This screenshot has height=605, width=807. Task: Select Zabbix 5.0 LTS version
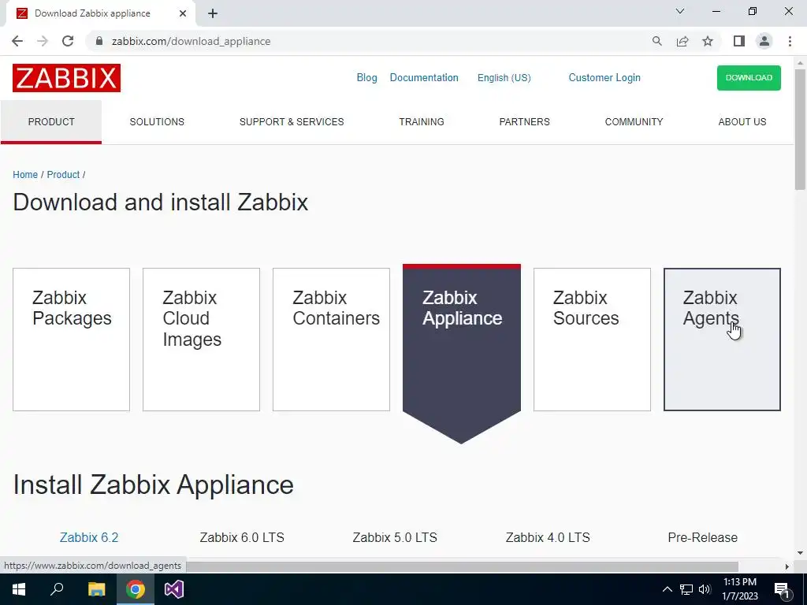395,537
